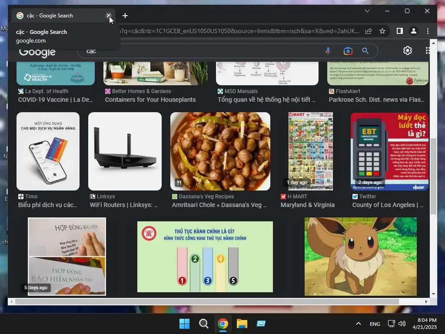Open taskbar Search
445x334 pixels.
tap(203, 324)
